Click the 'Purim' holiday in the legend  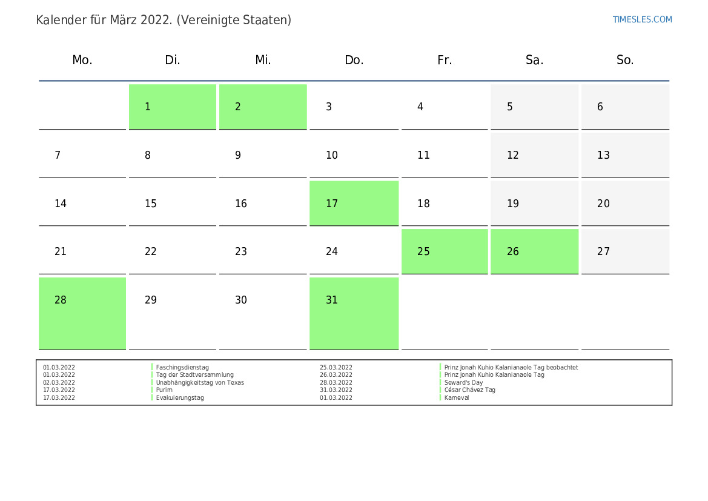(164, 390)
